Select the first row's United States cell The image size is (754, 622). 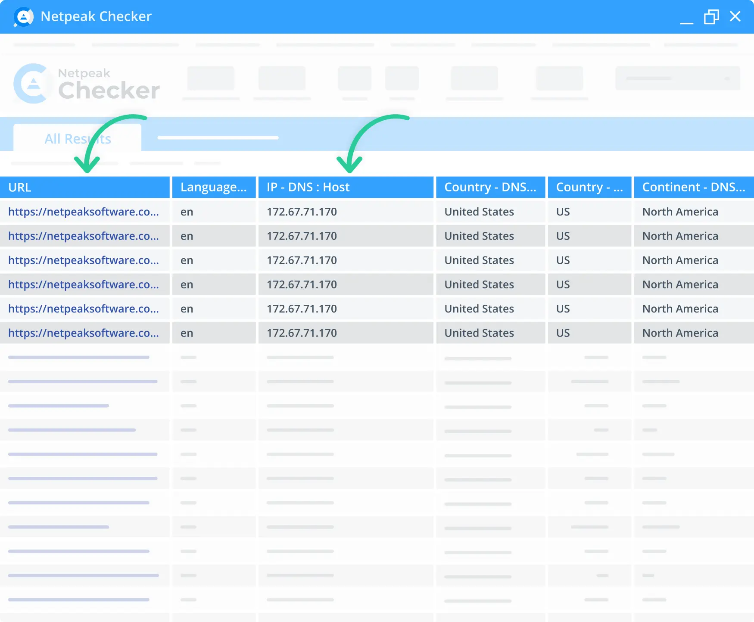(491, 212)
